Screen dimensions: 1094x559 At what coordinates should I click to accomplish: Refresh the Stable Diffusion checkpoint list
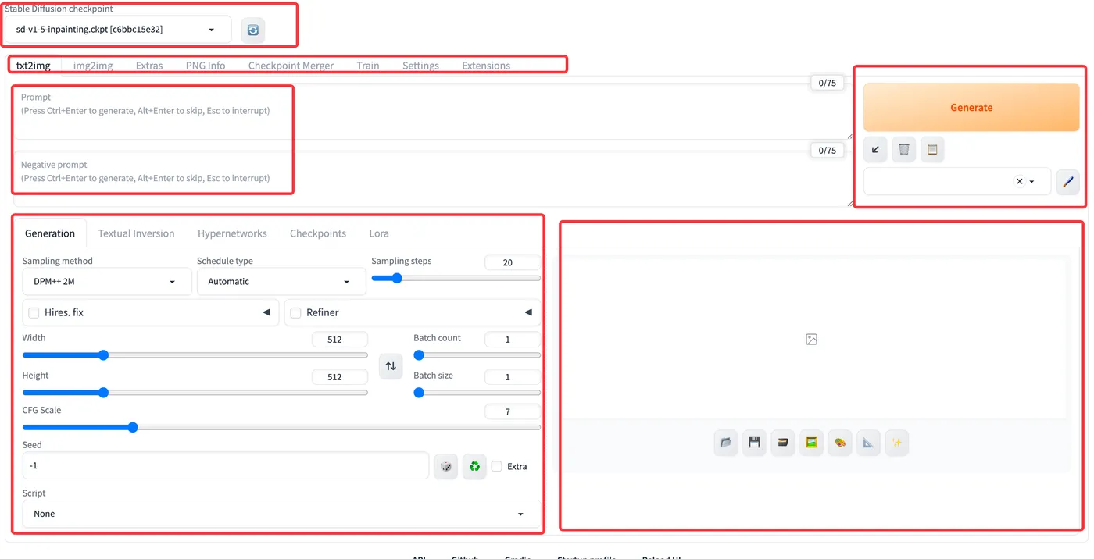tap(252, 30)
